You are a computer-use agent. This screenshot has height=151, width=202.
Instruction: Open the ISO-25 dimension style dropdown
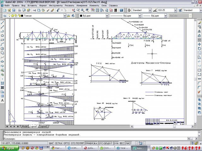click(x=175, y=10)
